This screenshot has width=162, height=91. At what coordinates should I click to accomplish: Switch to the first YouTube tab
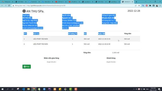(x=61, y=2)
